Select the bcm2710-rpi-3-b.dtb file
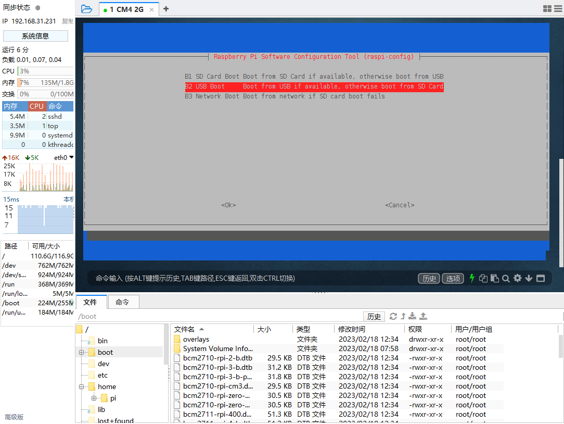The image size is (564, 424). pyautogui.click(x=217, y=367)
